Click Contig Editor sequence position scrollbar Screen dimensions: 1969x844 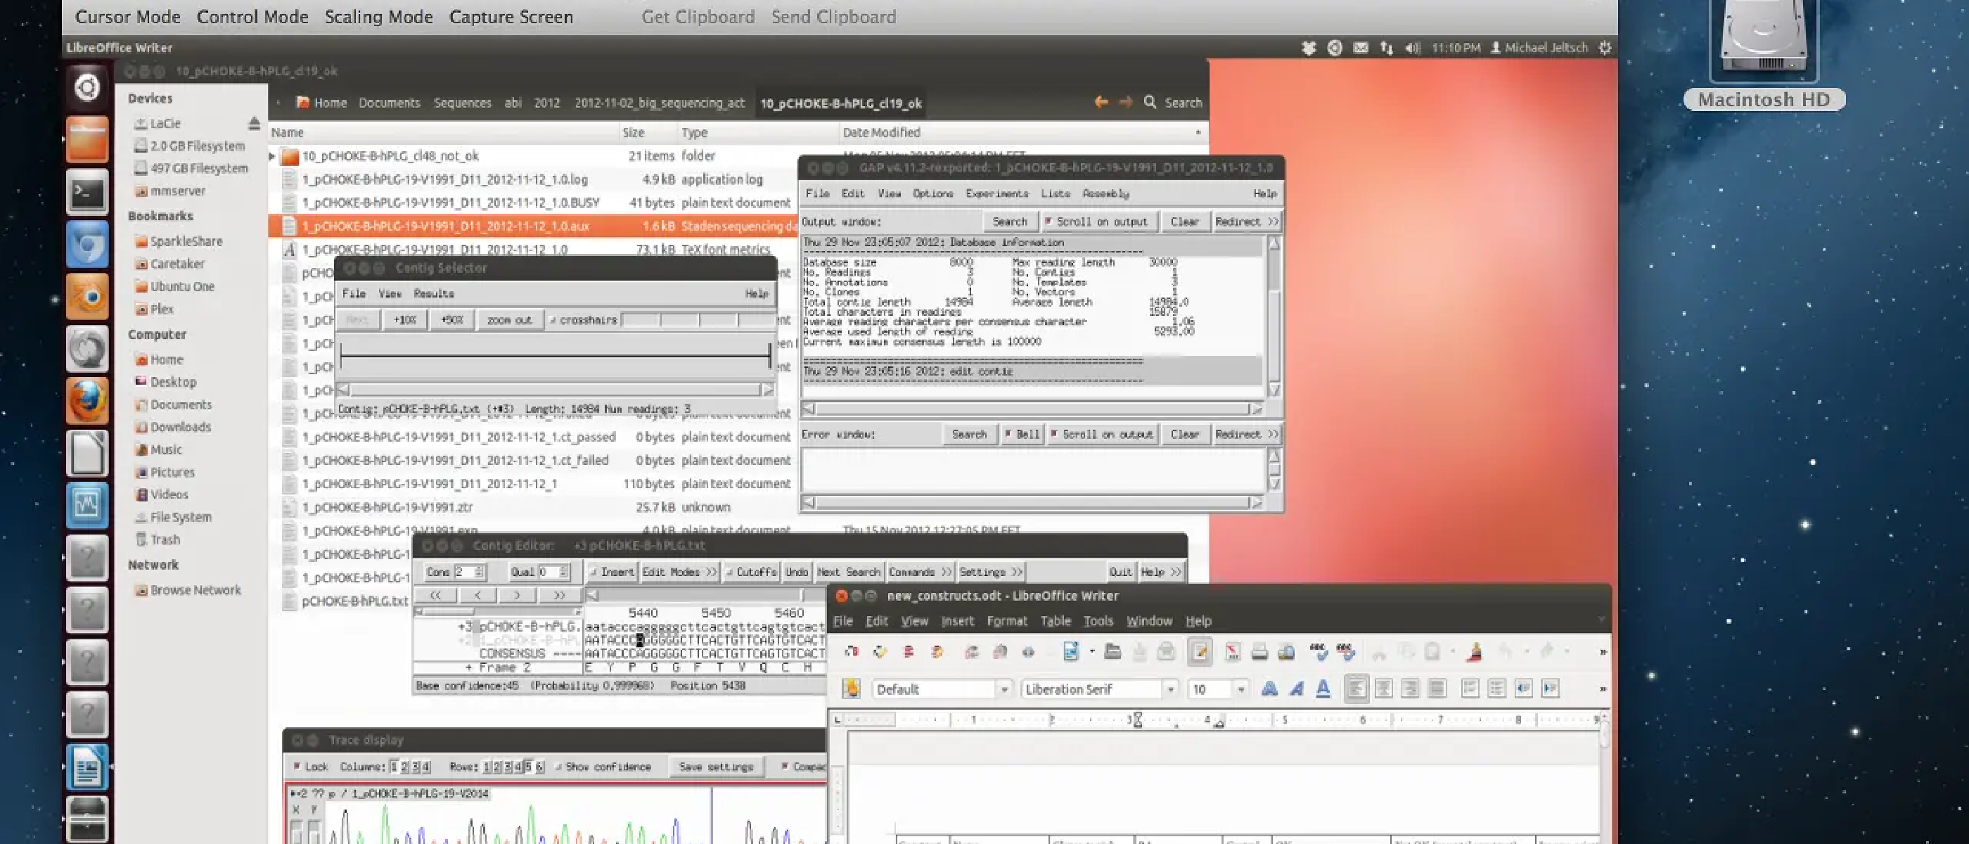705,594
